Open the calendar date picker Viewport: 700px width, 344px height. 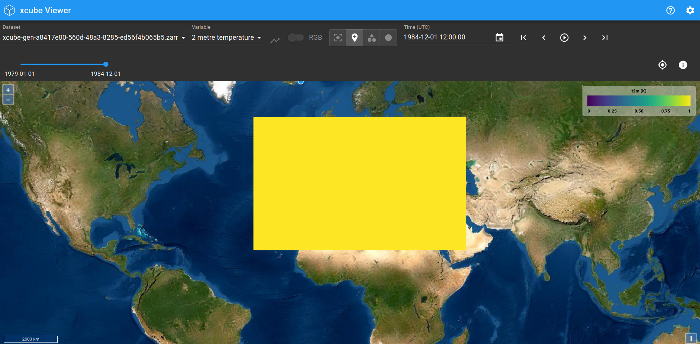click(499, 37)
